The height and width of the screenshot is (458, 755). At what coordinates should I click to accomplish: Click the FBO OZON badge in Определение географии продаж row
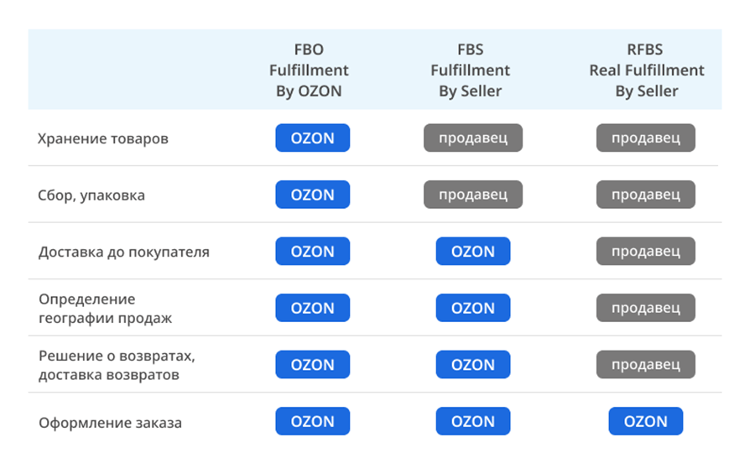tap(313, 308)
